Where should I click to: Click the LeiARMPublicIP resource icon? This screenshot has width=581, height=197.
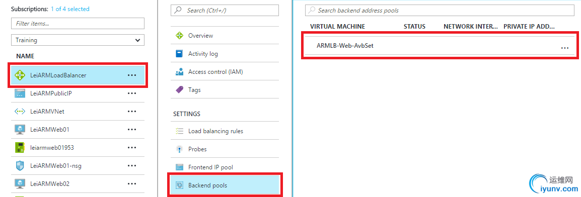click(20, 93)
